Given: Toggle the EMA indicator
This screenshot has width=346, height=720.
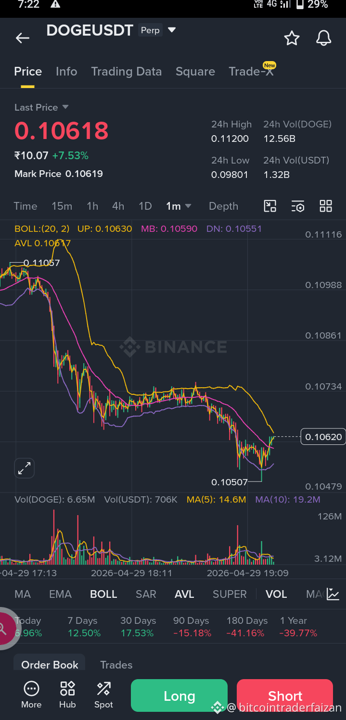Looking at the screenshot, I should [60, 594].
